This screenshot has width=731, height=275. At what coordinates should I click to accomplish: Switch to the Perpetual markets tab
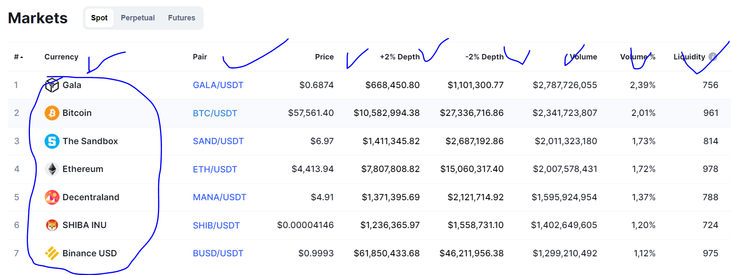[137, 18]
